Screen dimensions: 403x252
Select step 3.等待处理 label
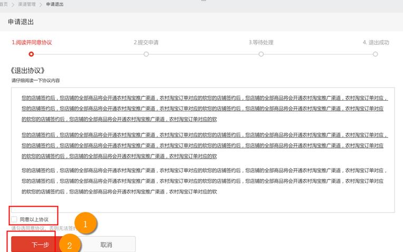click(261, 42)
